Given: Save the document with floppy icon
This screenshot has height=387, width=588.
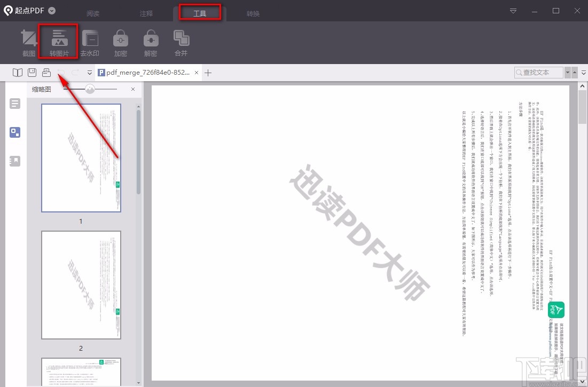Looking at the screenshot, I should tap(32, 73).
